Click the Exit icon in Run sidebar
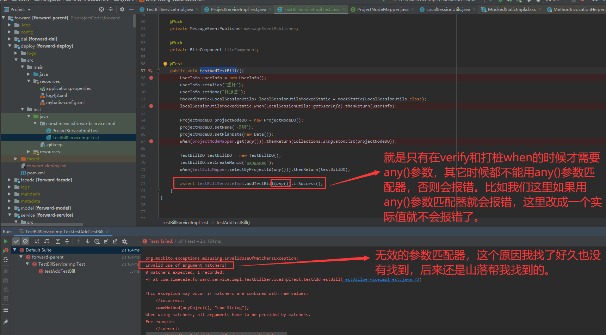The image size is (606, 335). point(6,299)
